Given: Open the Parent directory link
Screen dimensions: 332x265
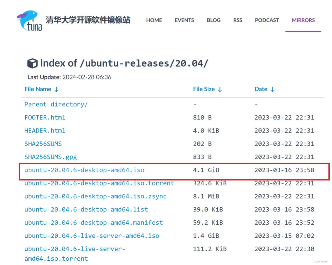Looking at the screenshot, I should click(x=56, y=104).
